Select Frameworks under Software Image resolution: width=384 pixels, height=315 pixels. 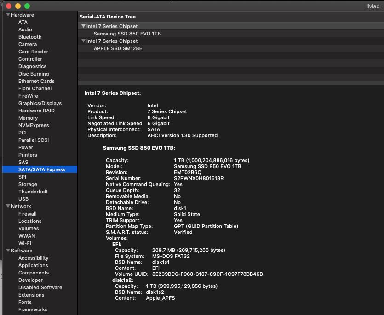33,309
